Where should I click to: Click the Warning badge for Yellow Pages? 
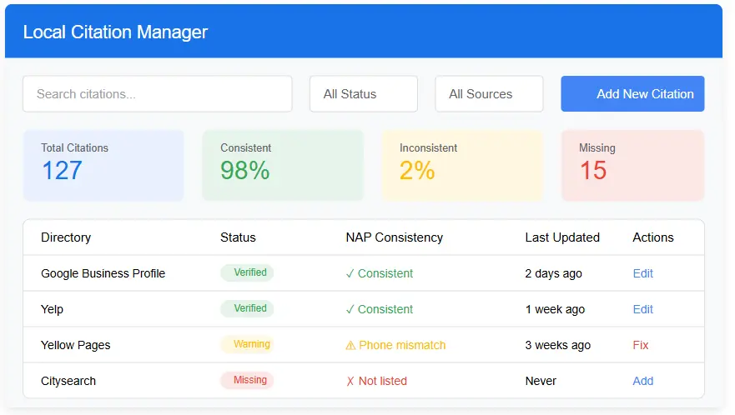click(x=247, y=344)
